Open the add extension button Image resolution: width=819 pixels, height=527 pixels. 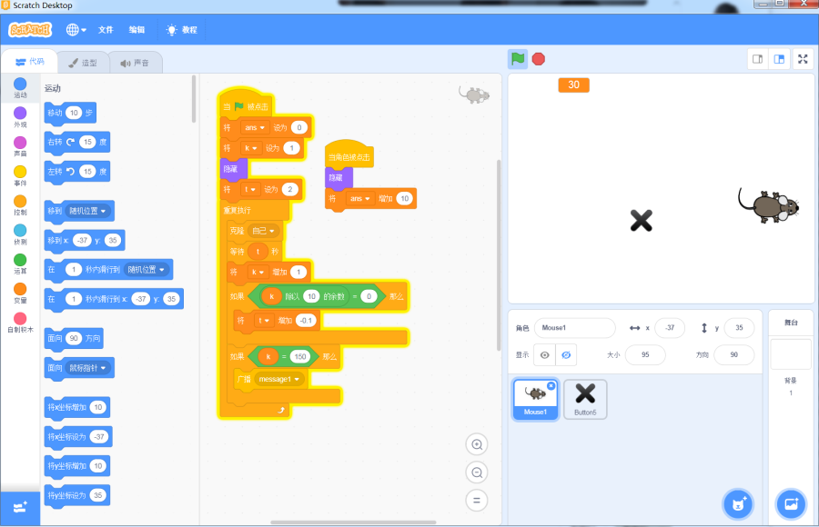(x=20, y=507)
